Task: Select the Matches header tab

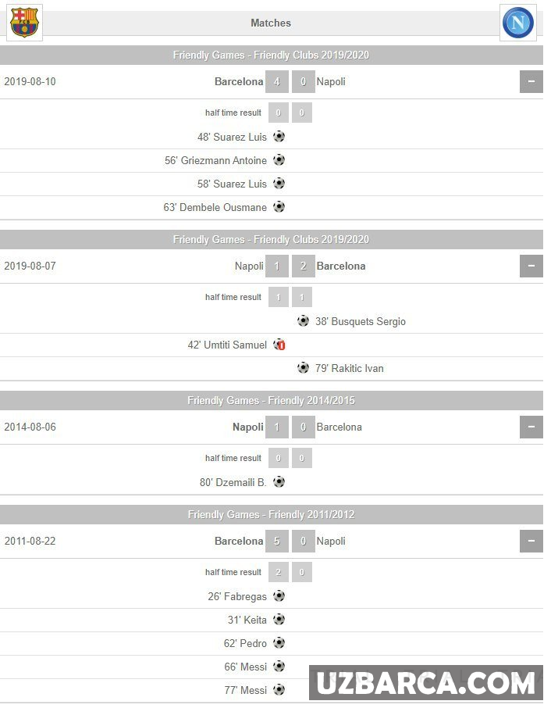Action: [271, 23]
